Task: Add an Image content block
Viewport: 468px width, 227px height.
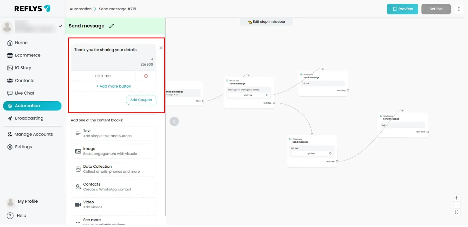Action: tap(114, 151)
